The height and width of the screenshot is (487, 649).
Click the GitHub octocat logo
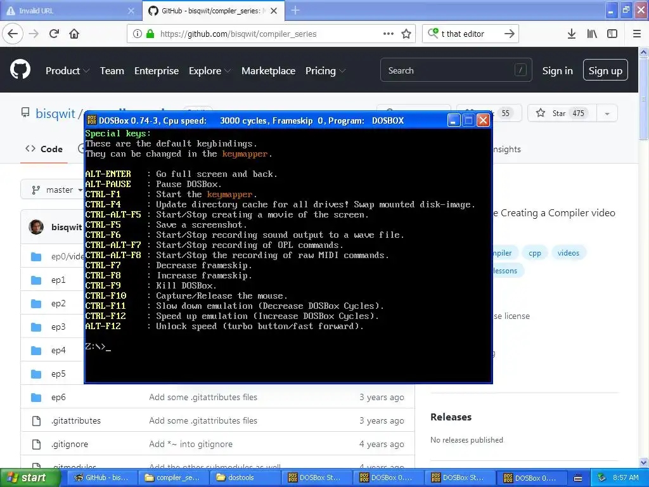[x=20, y=69]
